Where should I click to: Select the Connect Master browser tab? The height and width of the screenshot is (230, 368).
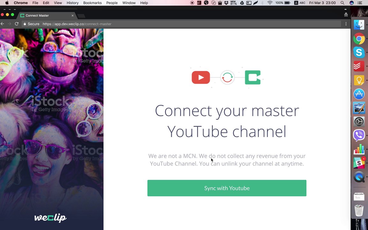pos(46,15)
